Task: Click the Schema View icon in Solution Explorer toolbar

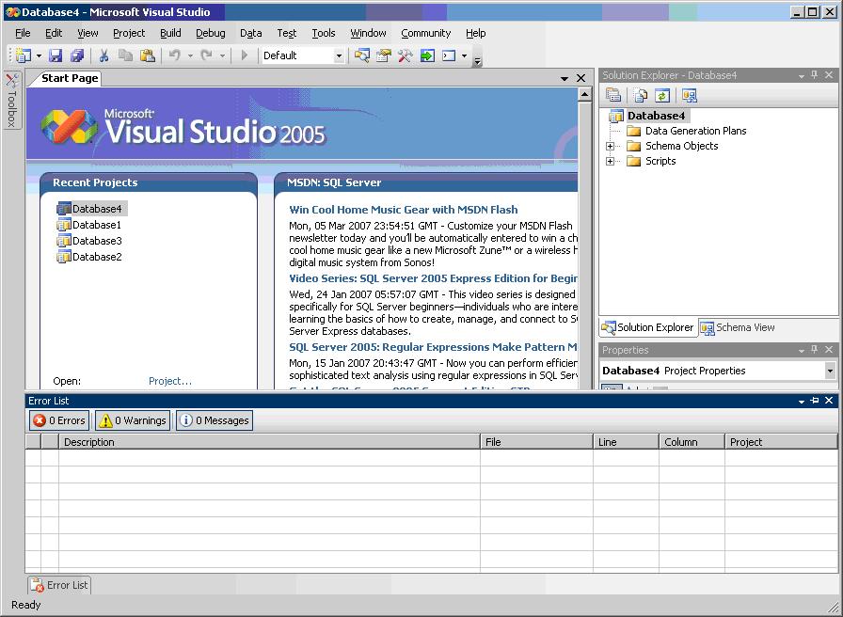Action: click(690, 96)
